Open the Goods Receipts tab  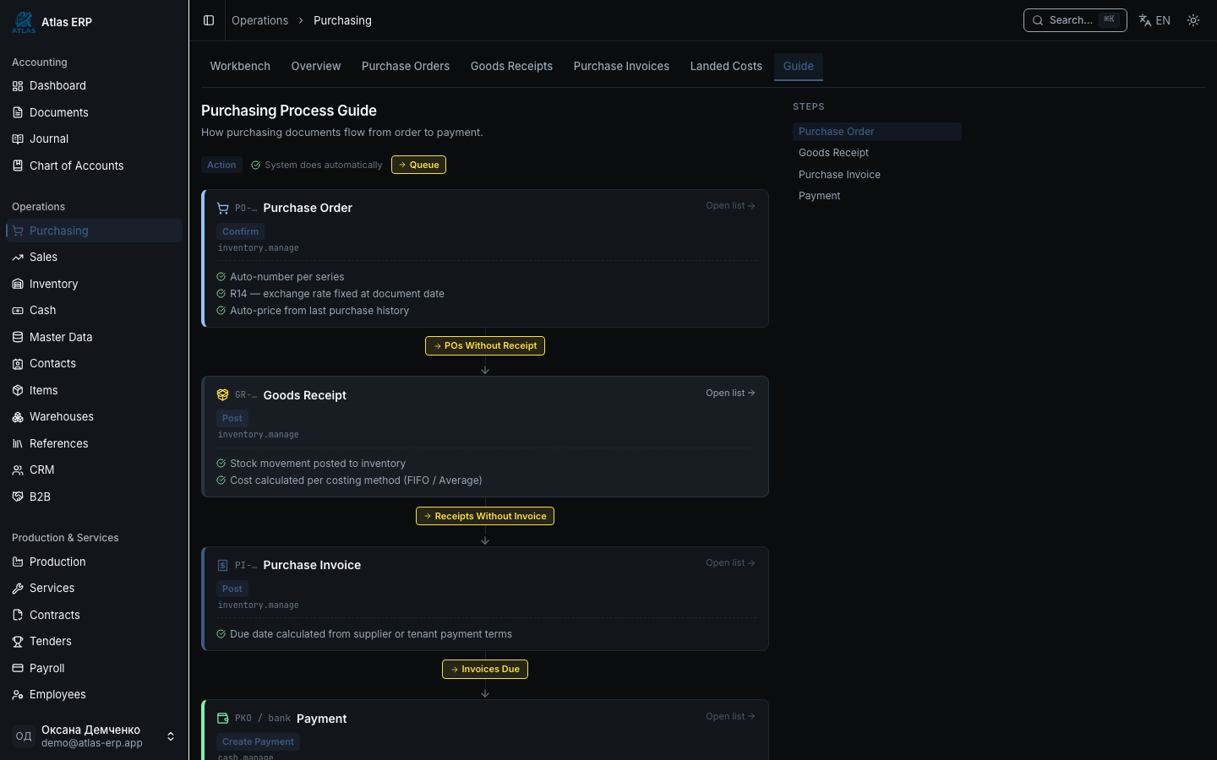(x=511, y=66)
